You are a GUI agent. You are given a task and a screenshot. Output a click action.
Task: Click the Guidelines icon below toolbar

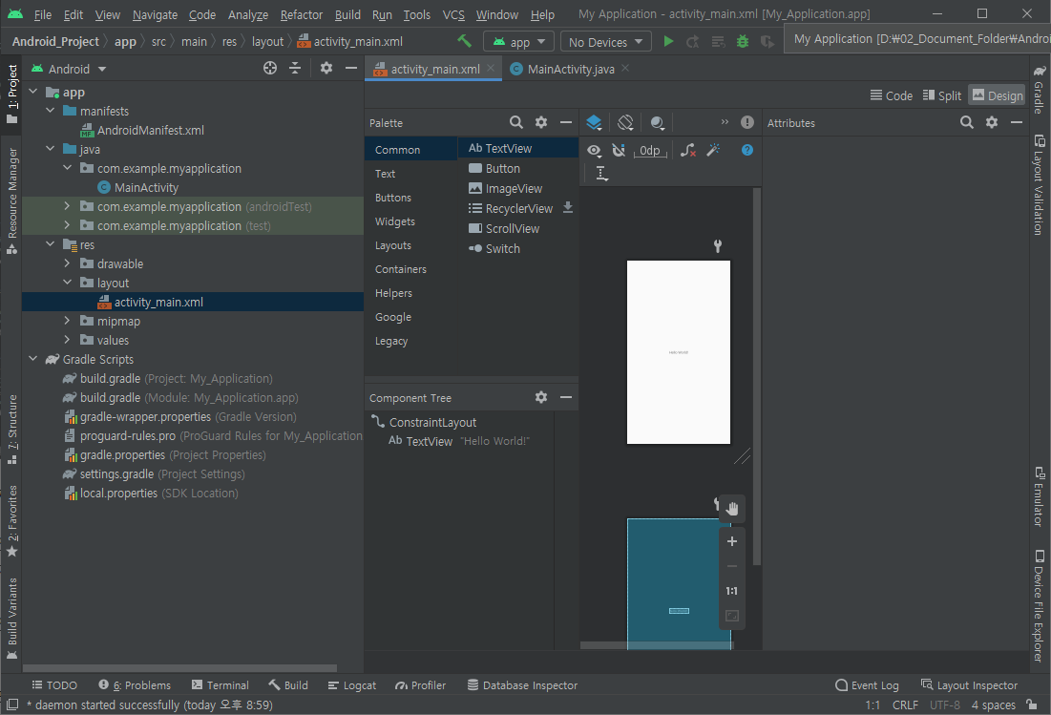click(x=602, y=174)
